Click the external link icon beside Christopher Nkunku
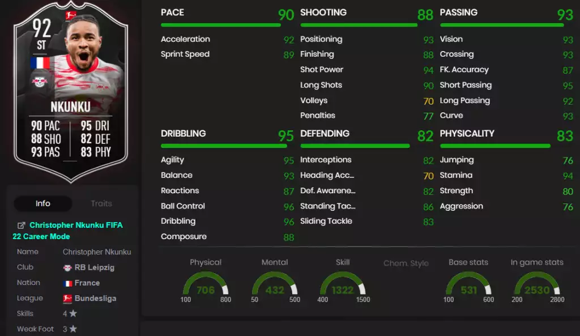580x336 pixels. (x=22, y=225)
